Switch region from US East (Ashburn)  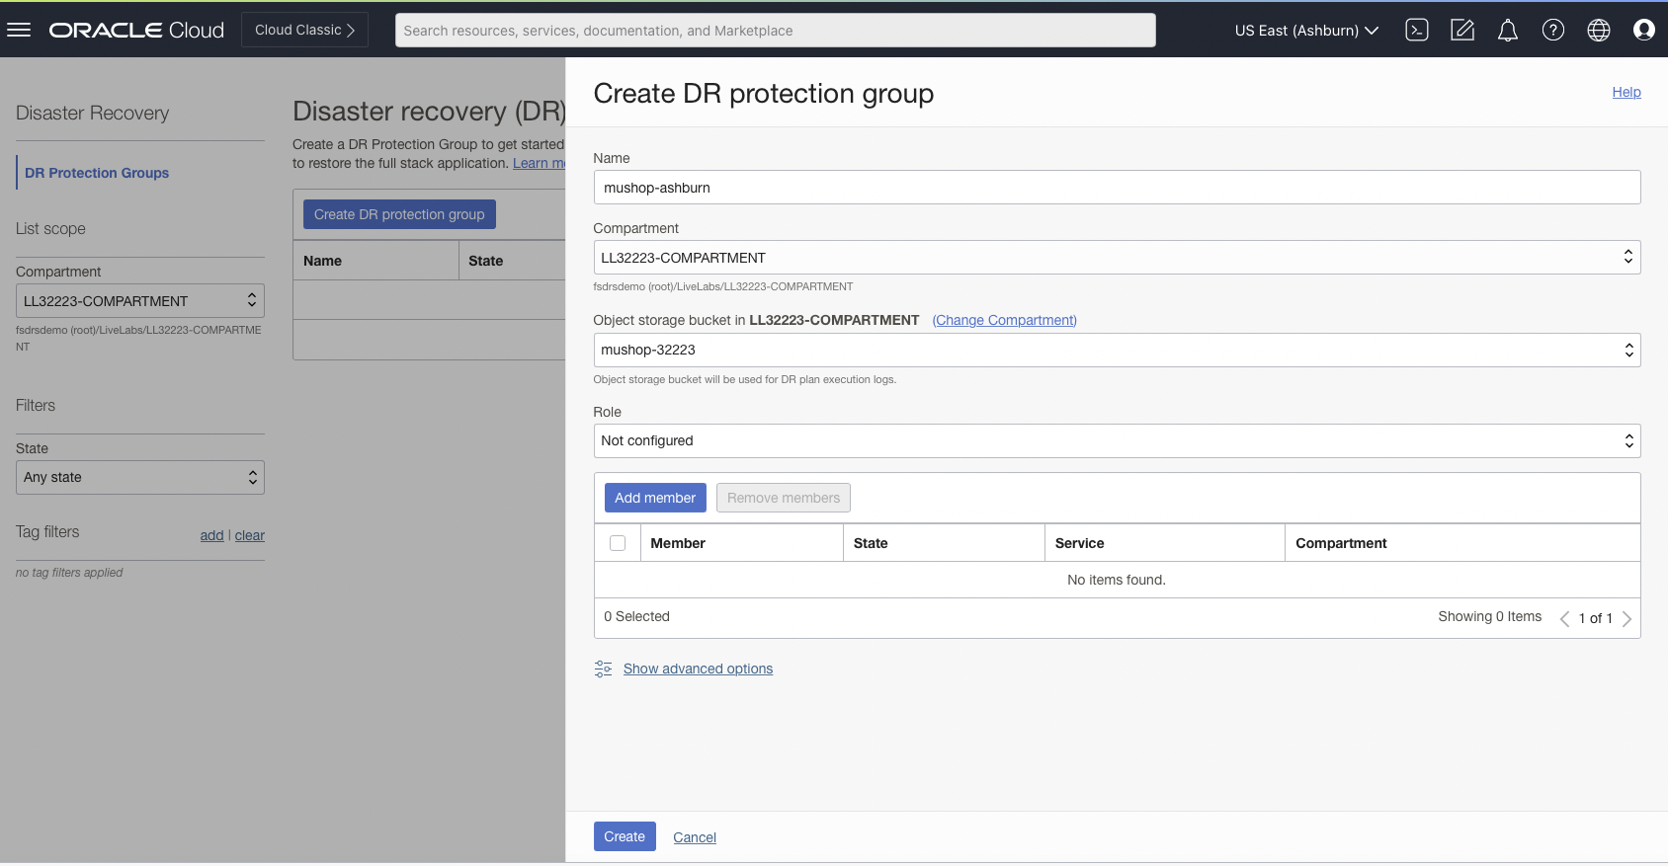click(1305, 31)
